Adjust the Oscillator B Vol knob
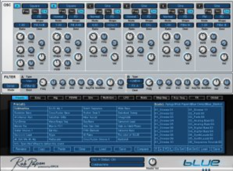 coord(78,57)
